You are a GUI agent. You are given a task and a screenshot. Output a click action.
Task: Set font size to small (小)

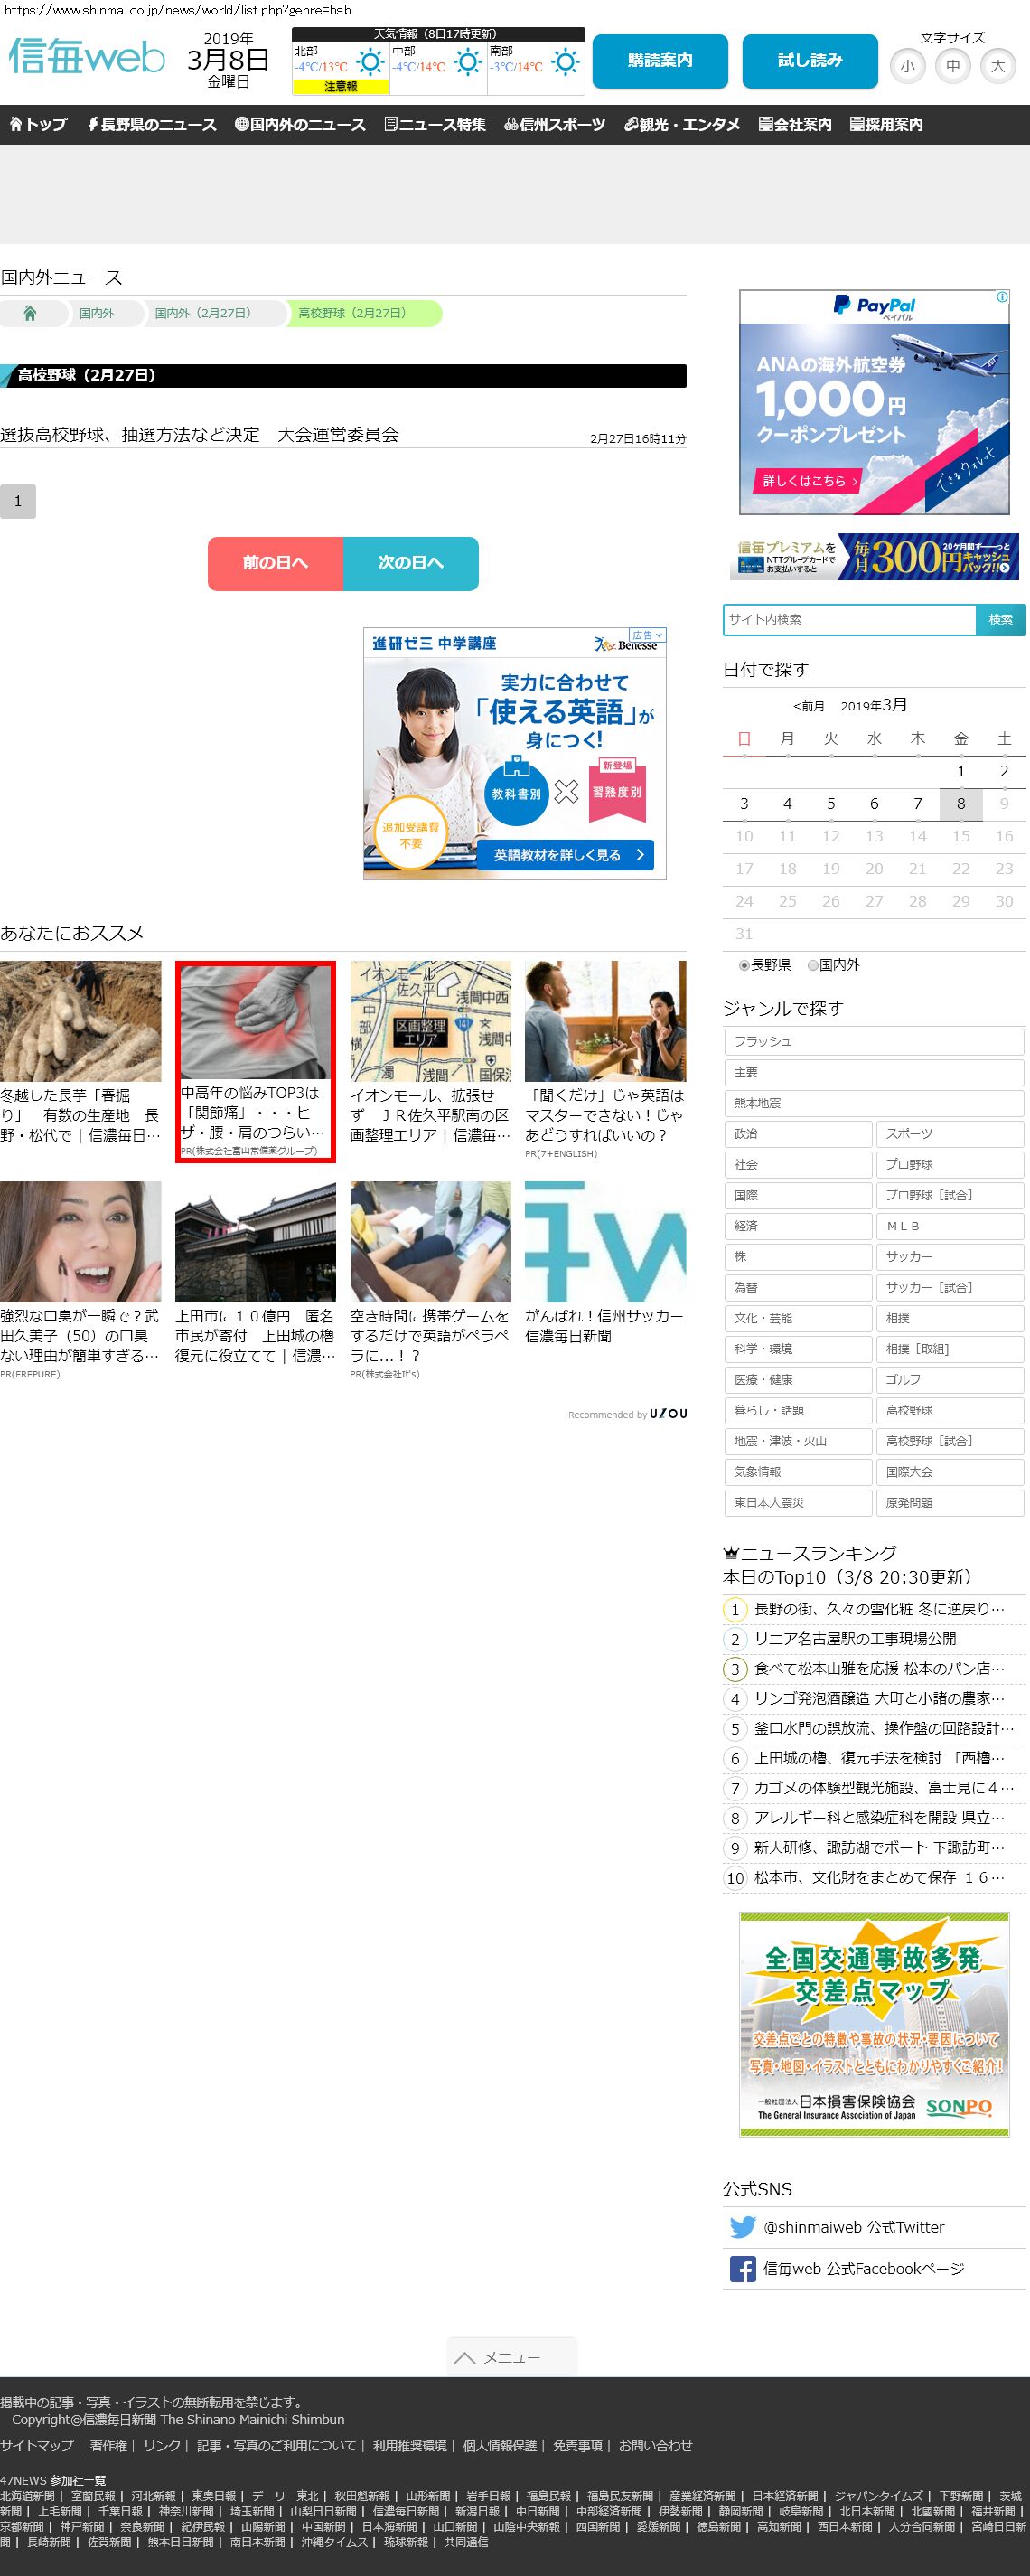pyautogui.click(x=907, y=66)
